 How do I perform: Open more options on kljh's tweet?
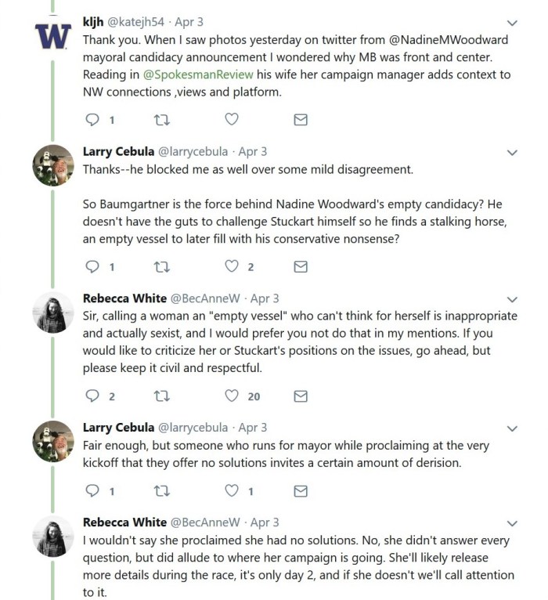512,23
